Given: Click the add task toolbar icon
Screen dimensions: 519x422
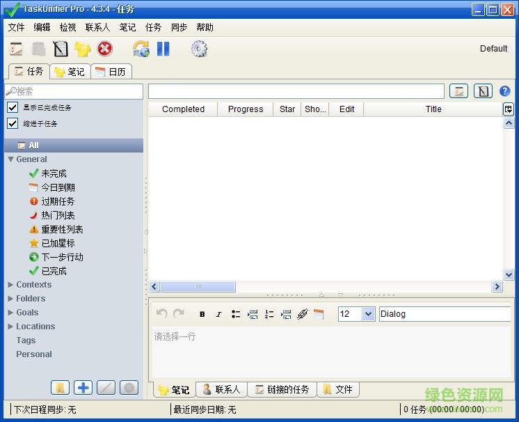Looking at the screenshot, I should 16,49.
